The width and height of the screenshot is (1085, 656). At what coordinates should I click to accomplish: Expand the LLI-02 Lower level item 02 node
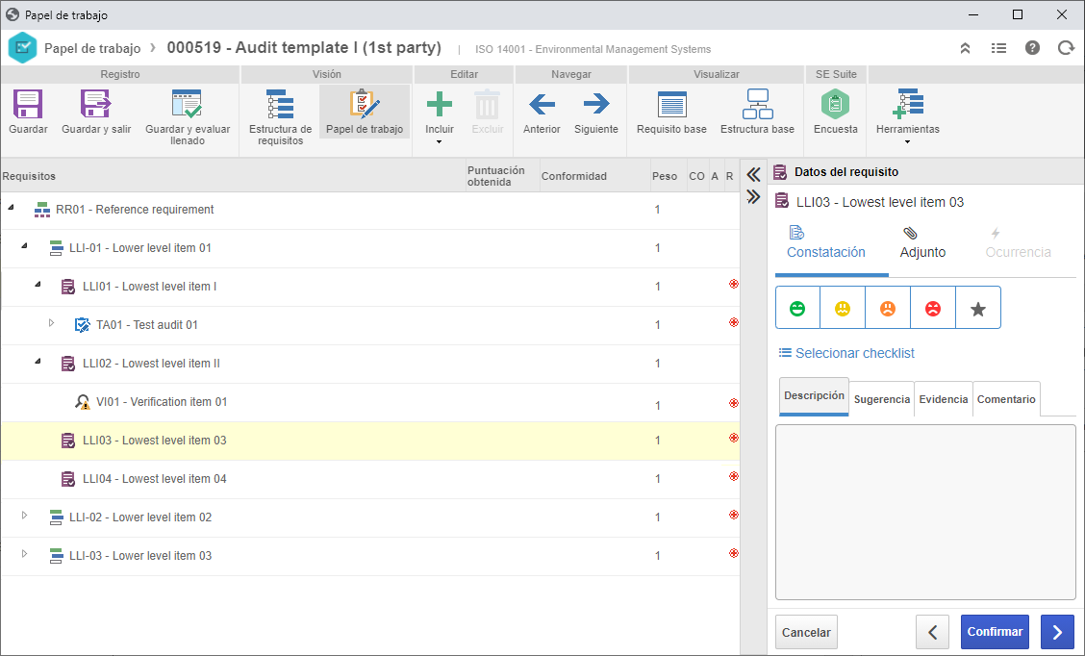point(24,516)
